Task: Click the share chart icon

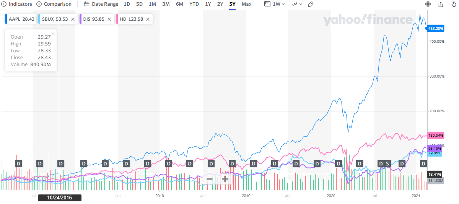Action: point(441,4)
